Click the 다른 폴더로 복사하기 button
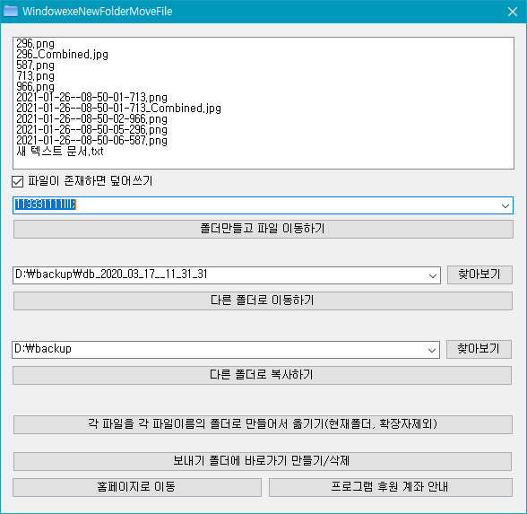527x514 pixels. click(262, 375)
